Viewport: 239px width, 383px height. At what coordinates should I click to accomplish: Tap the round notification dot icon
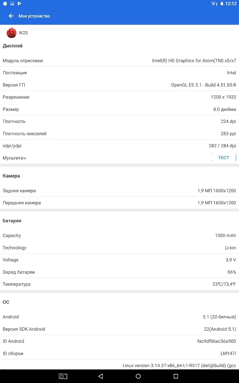pyautogui.click(x=5, y=4)
